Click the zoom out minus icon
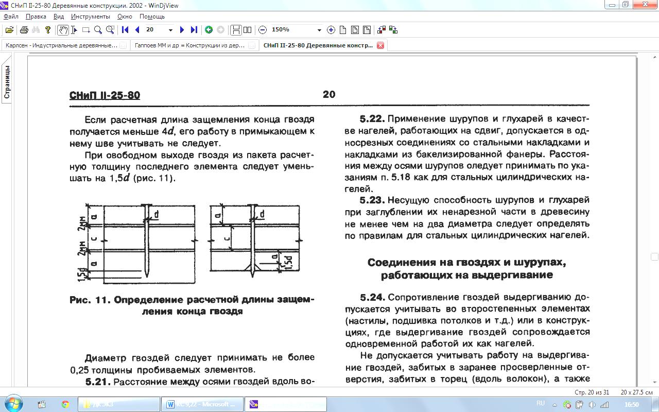Image resolution: width=659 pixels, height=412 pixels. coord(263,30)
